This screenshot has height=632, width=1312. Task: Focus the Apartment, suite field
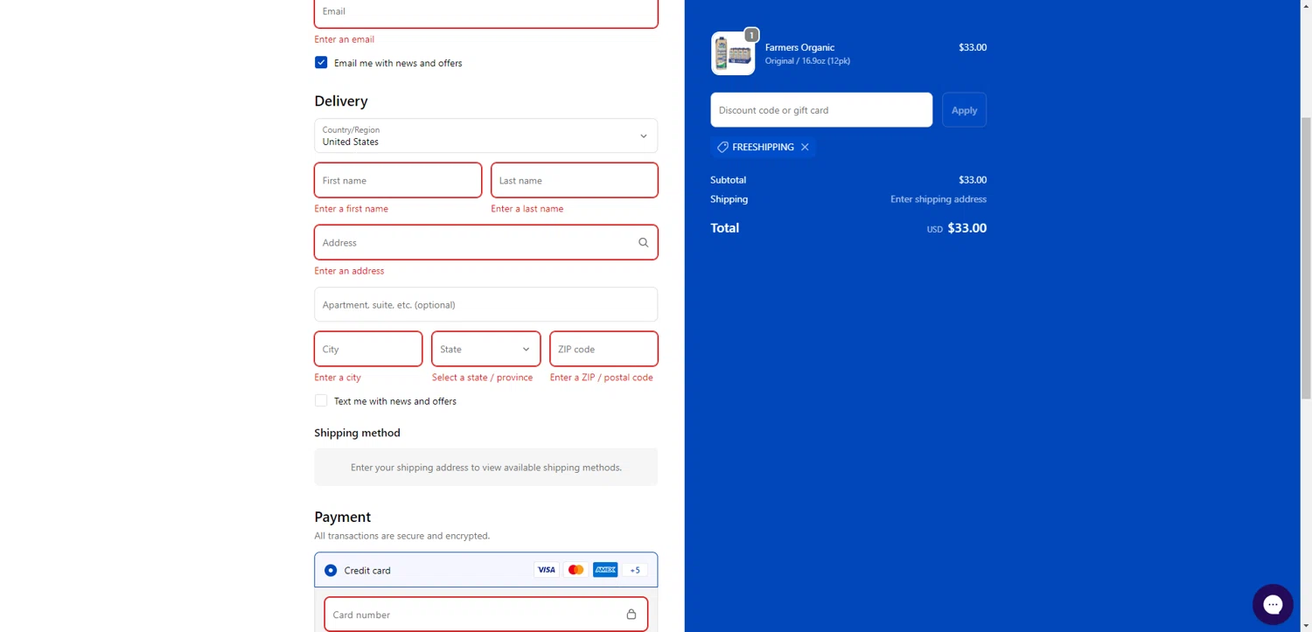[x=486, y=304]
